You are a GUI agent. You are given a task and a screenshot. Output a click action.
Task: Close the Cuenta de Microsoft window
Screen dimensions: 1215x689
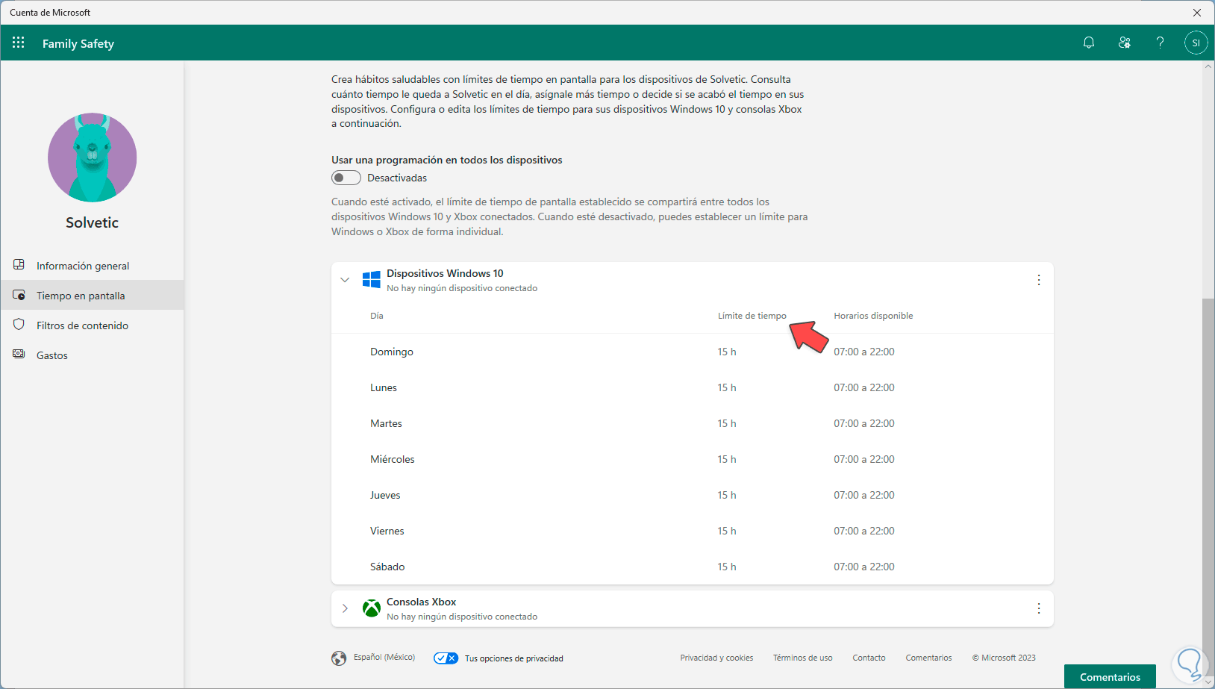tap(1197, 13)
